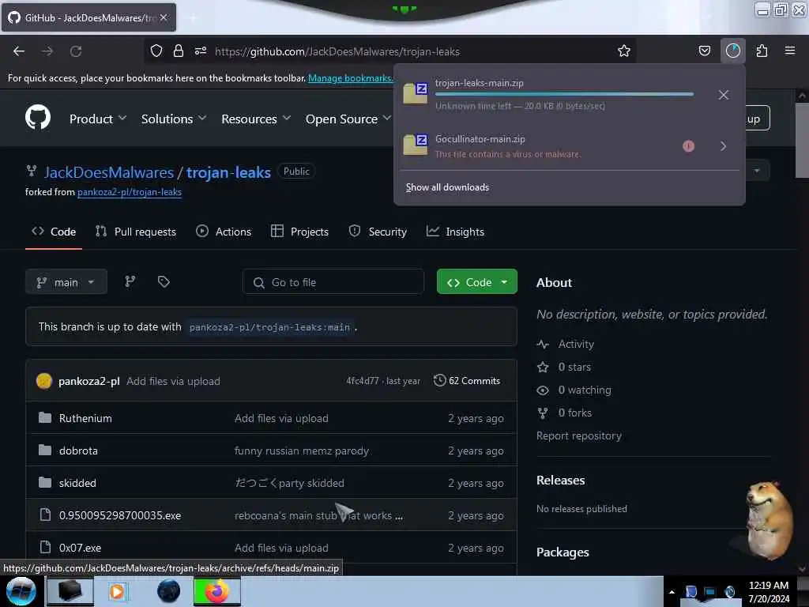Open the Projects tab

299,232
